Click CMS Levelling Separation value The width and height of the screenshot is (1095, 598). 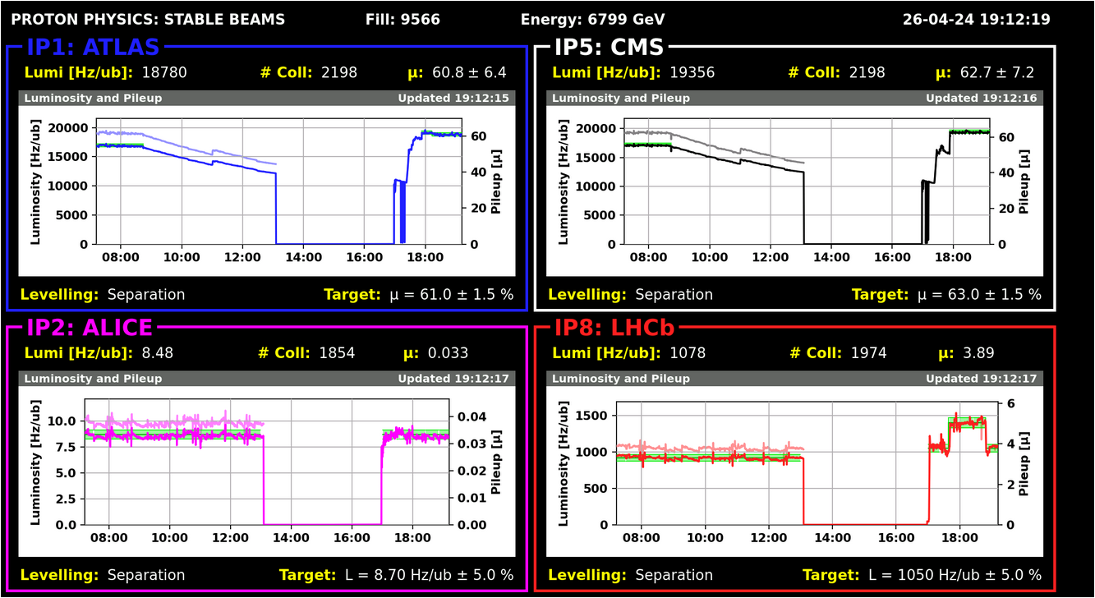674,294
